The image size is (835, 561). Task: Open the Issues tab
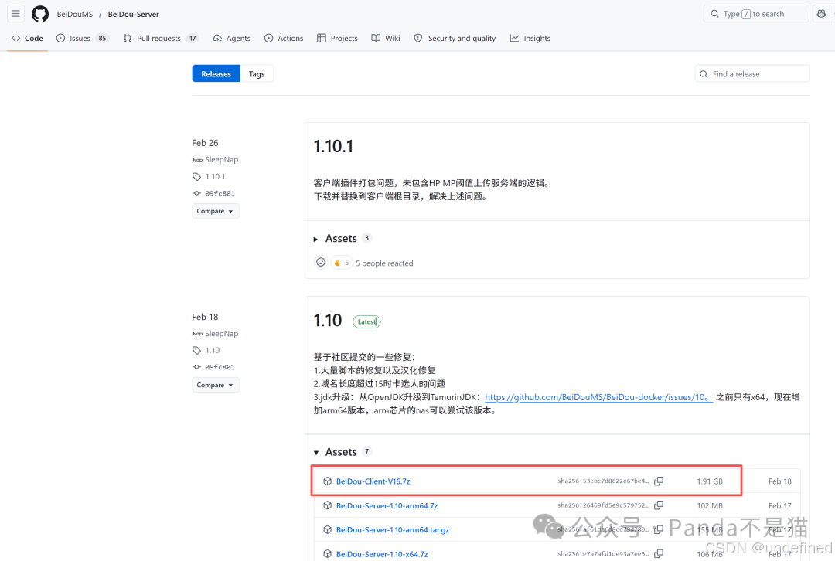(83, 39)
